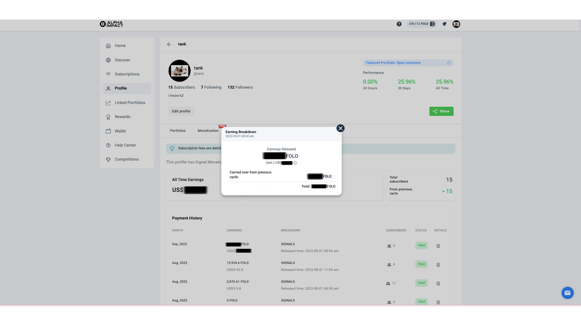
Task: Click the 0.00% 24 Hours performance value
Action: pos(370,82)
